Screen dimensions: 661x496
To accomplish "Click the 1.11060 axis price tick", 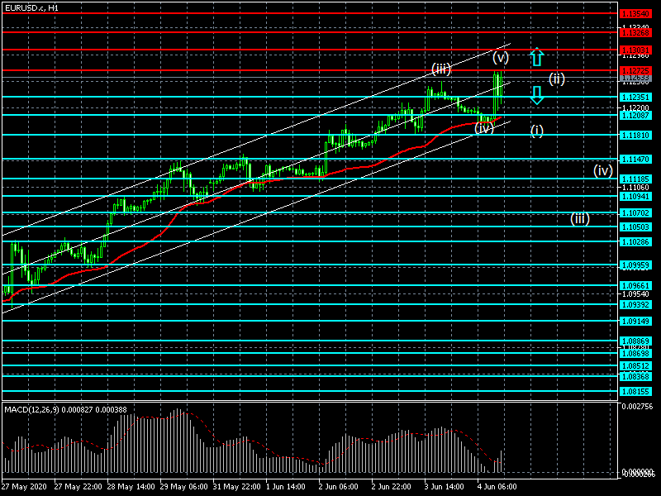I will pos(635,188).
